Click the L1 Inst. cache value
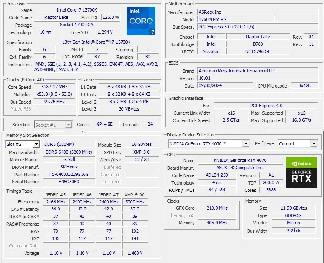The image size is (324, 263). (x=129, y=94)
